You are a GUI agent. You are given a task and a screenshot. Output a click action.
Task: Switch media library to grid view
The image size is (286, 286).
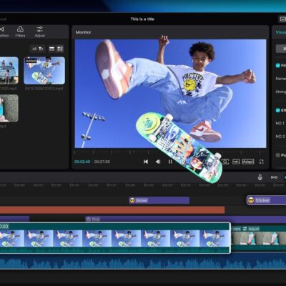(x=60, y=49)
